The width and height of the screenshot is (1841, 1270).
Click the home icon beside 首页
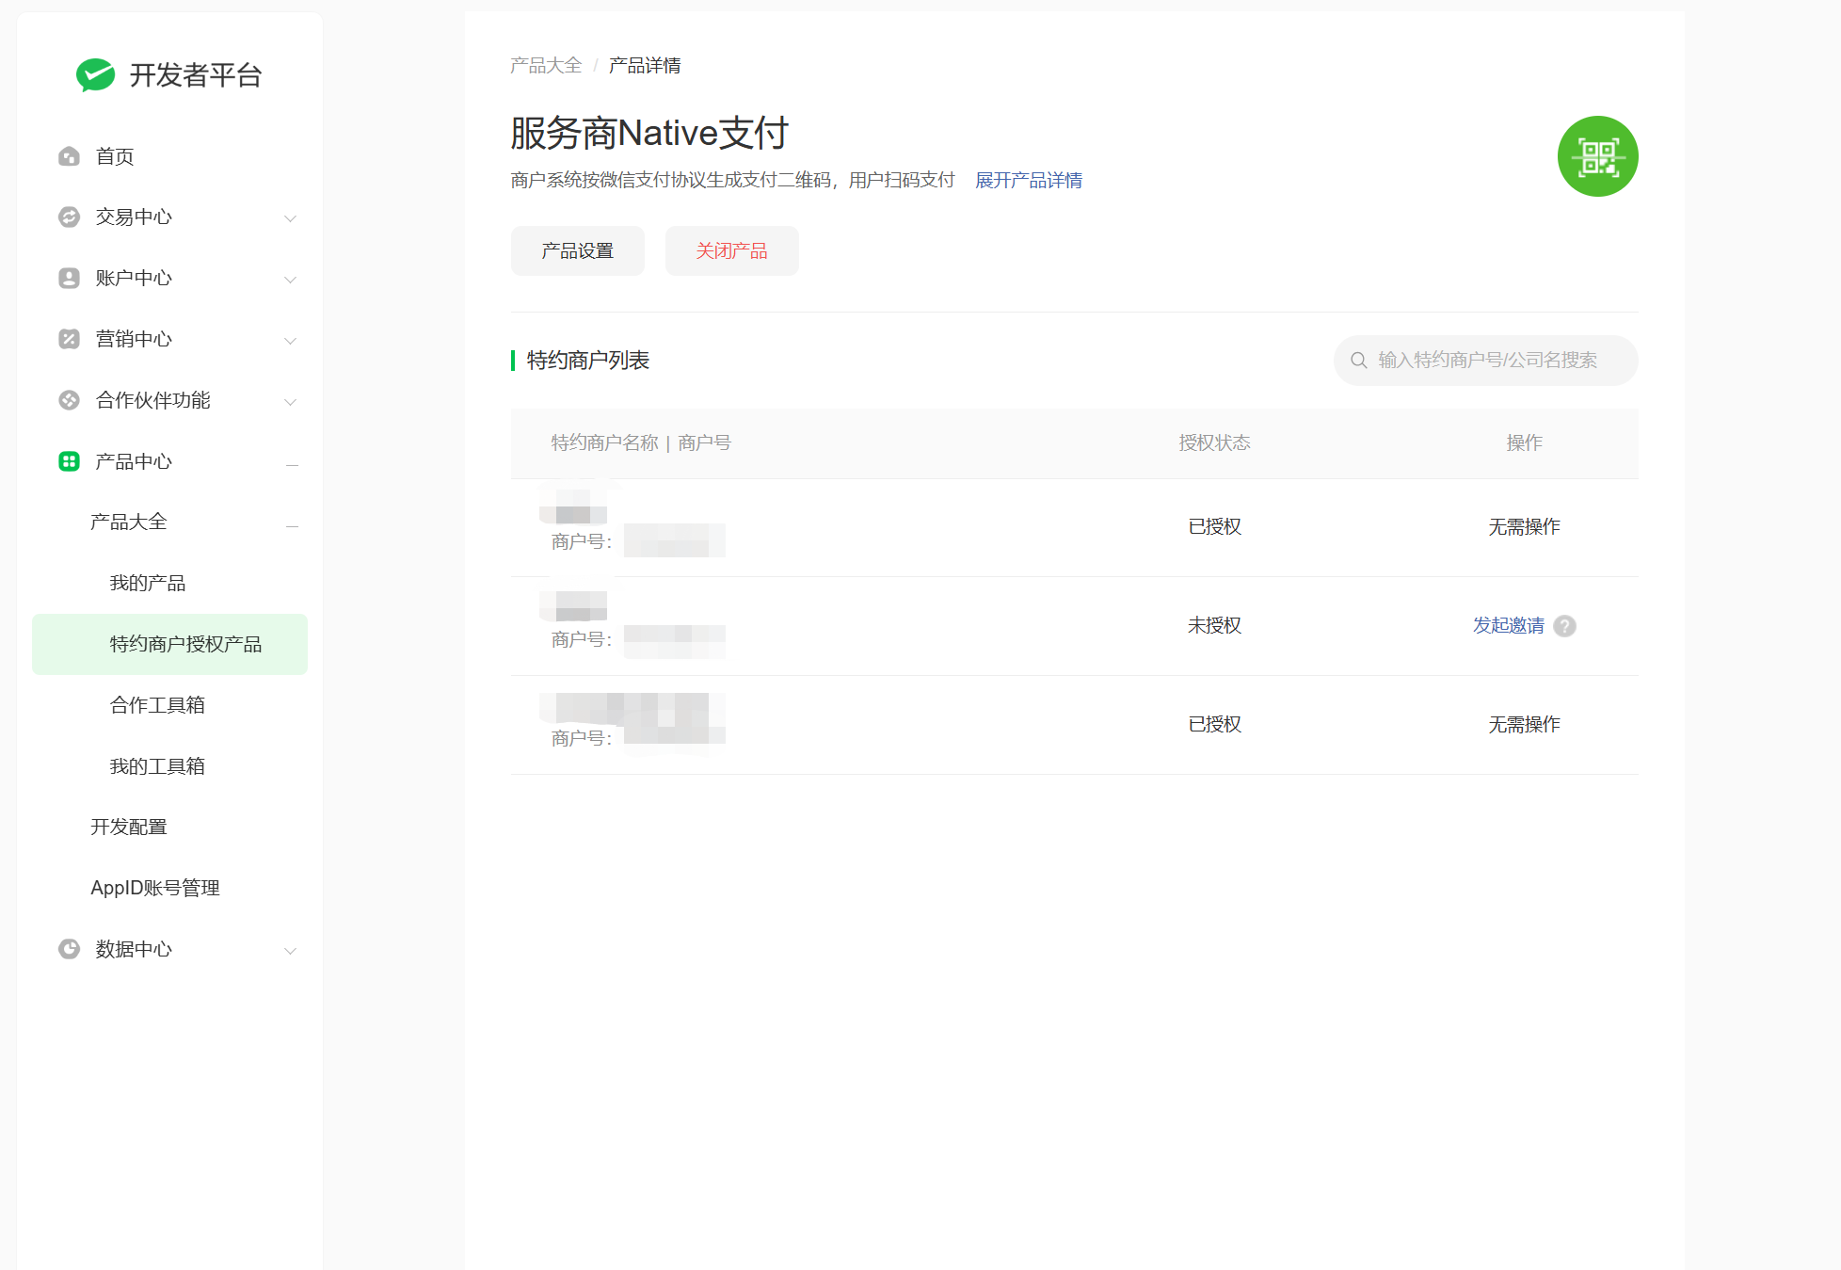tap(69, 156)
